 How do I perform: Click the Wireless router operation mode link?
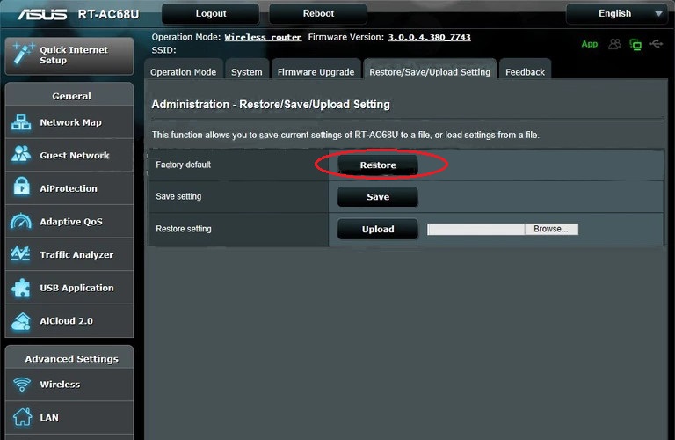[x=263, y=37]
